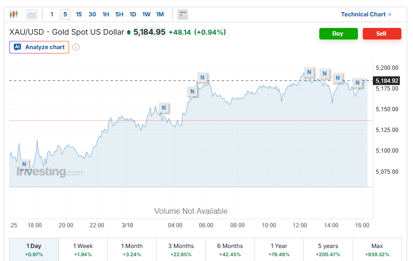Open the Technical Chart link
Viewport: 413px width, 261px height.
click(x=366, y=14)
